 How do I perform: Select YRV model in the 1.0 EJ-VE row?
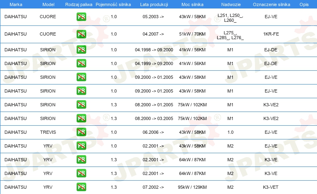(48, 146)
